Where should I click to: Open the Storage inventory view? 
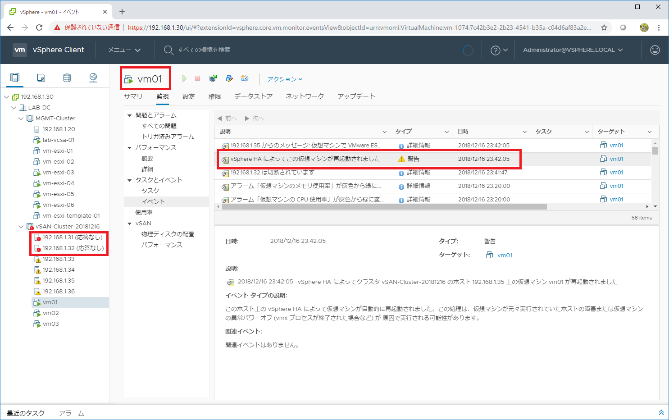67,78
